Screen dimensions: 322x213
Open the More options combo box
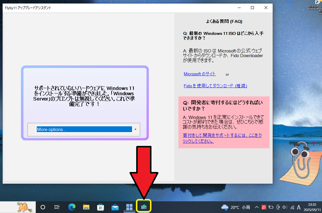[x=84, y=129]
